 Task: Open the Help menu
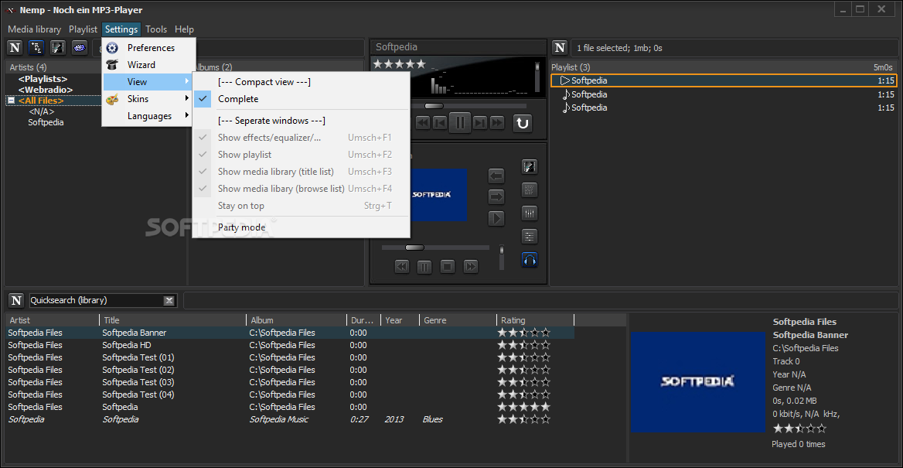184,29
